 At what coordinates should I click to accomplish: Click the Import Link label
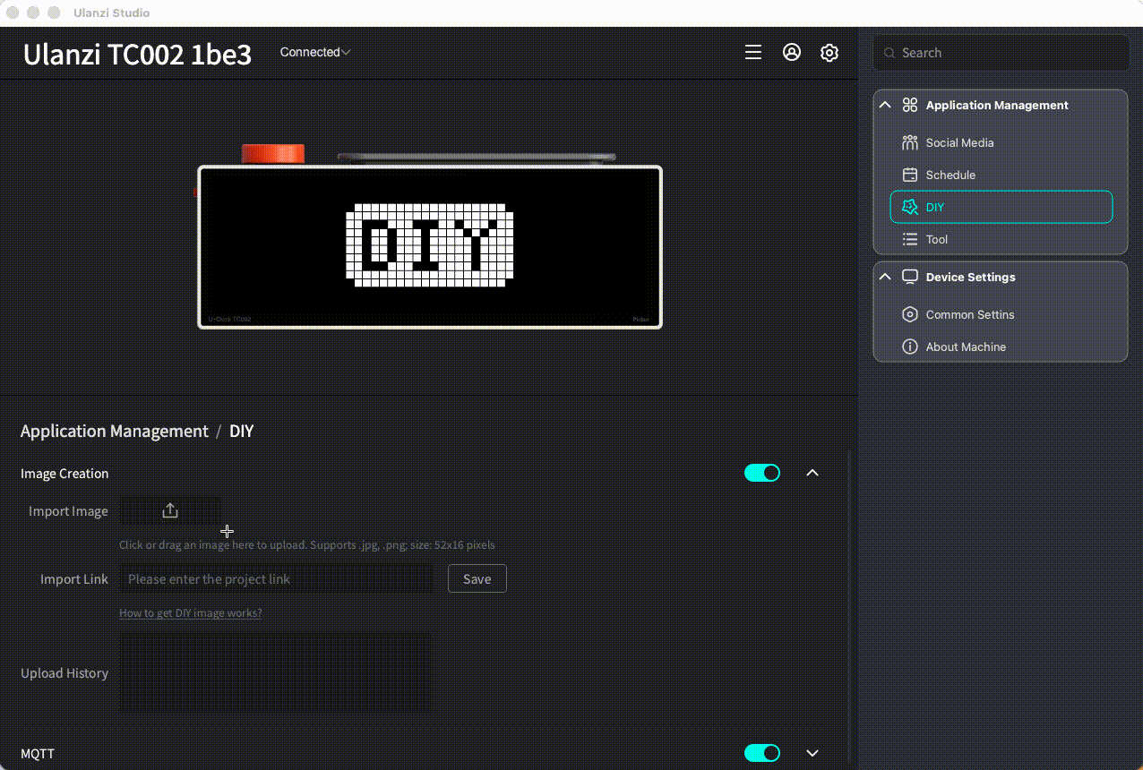coord(74,579)
